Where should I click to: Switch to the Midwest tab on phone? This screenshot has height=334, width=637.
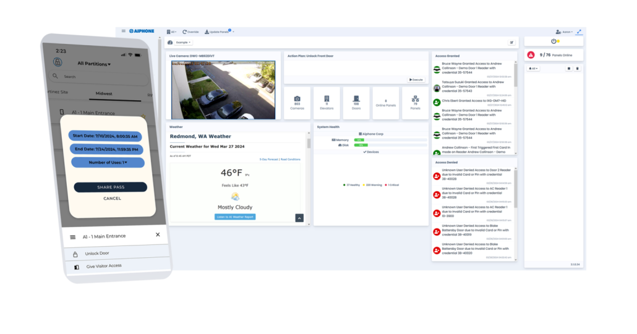pos(104,93)
